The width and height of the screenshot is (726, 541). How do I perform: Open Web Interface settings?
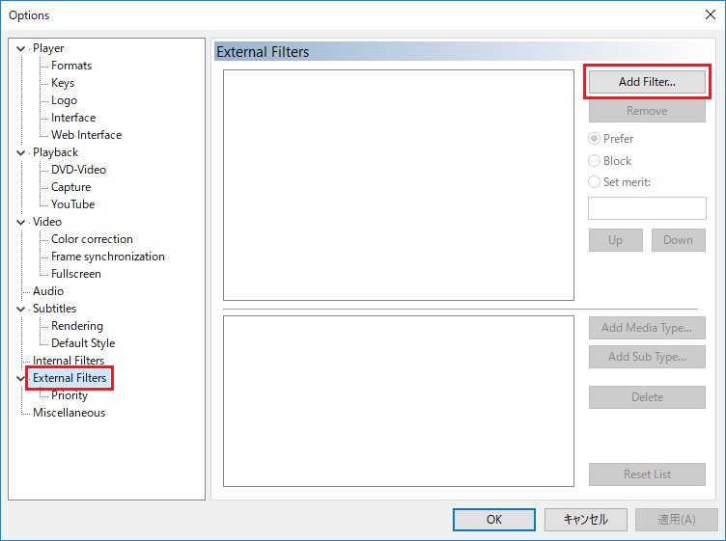[x=86, y=135]
